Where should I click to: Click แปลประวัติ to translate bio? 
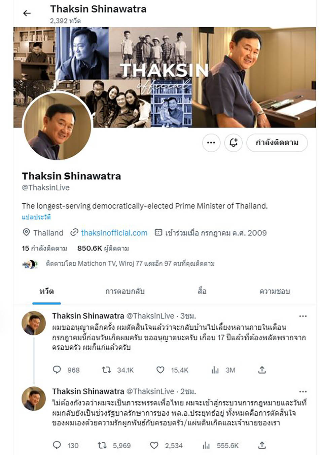pos(36,217)
